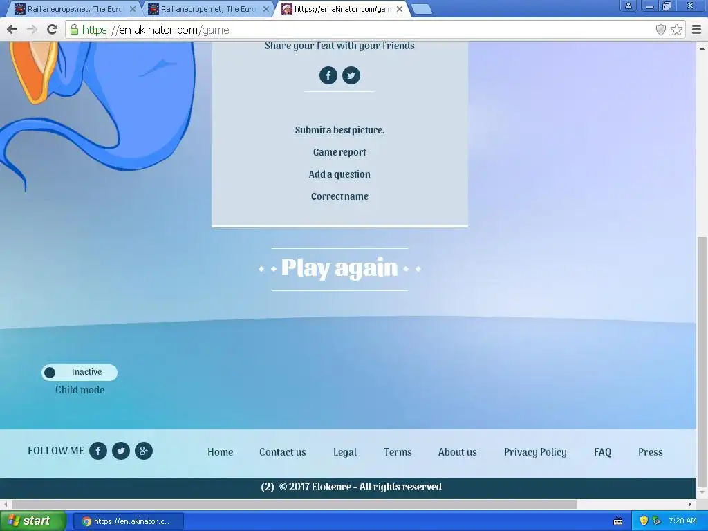Open About us footer link
708x531 pixels.
click(x=458, y=452)
